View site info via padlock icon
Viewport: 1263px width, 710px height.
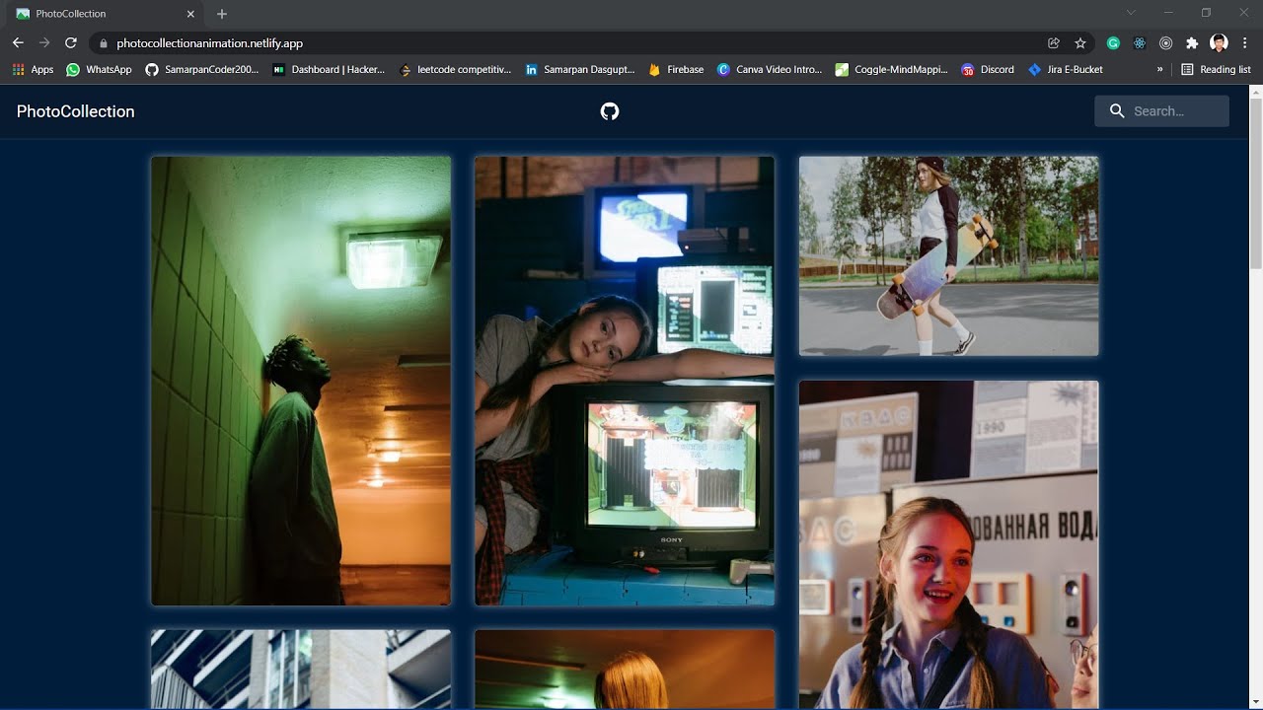tap(103, 43)
